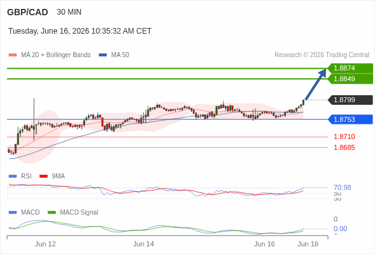Image resolution: width=375 pixels, height=254 pixels.
Task: Click the MA 20 + Bollinger Bands legend swatch
Action: pos(13,55)
